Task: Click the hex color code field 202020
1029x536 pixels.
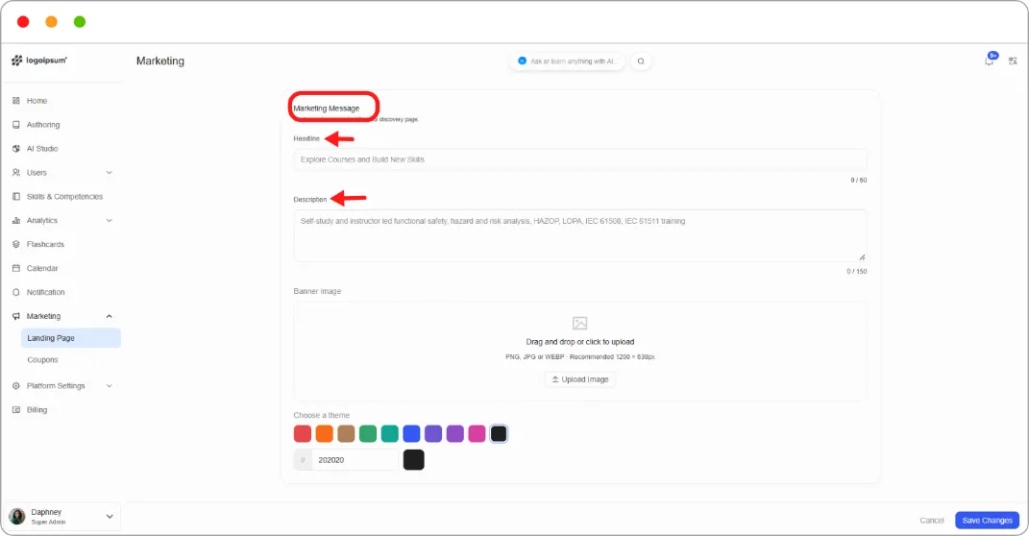Action: pos(355,460)
